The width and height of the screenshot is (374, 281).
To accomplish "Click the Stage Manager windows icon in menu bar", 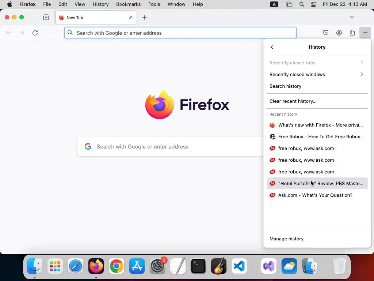I will click(x=289, y=4).
